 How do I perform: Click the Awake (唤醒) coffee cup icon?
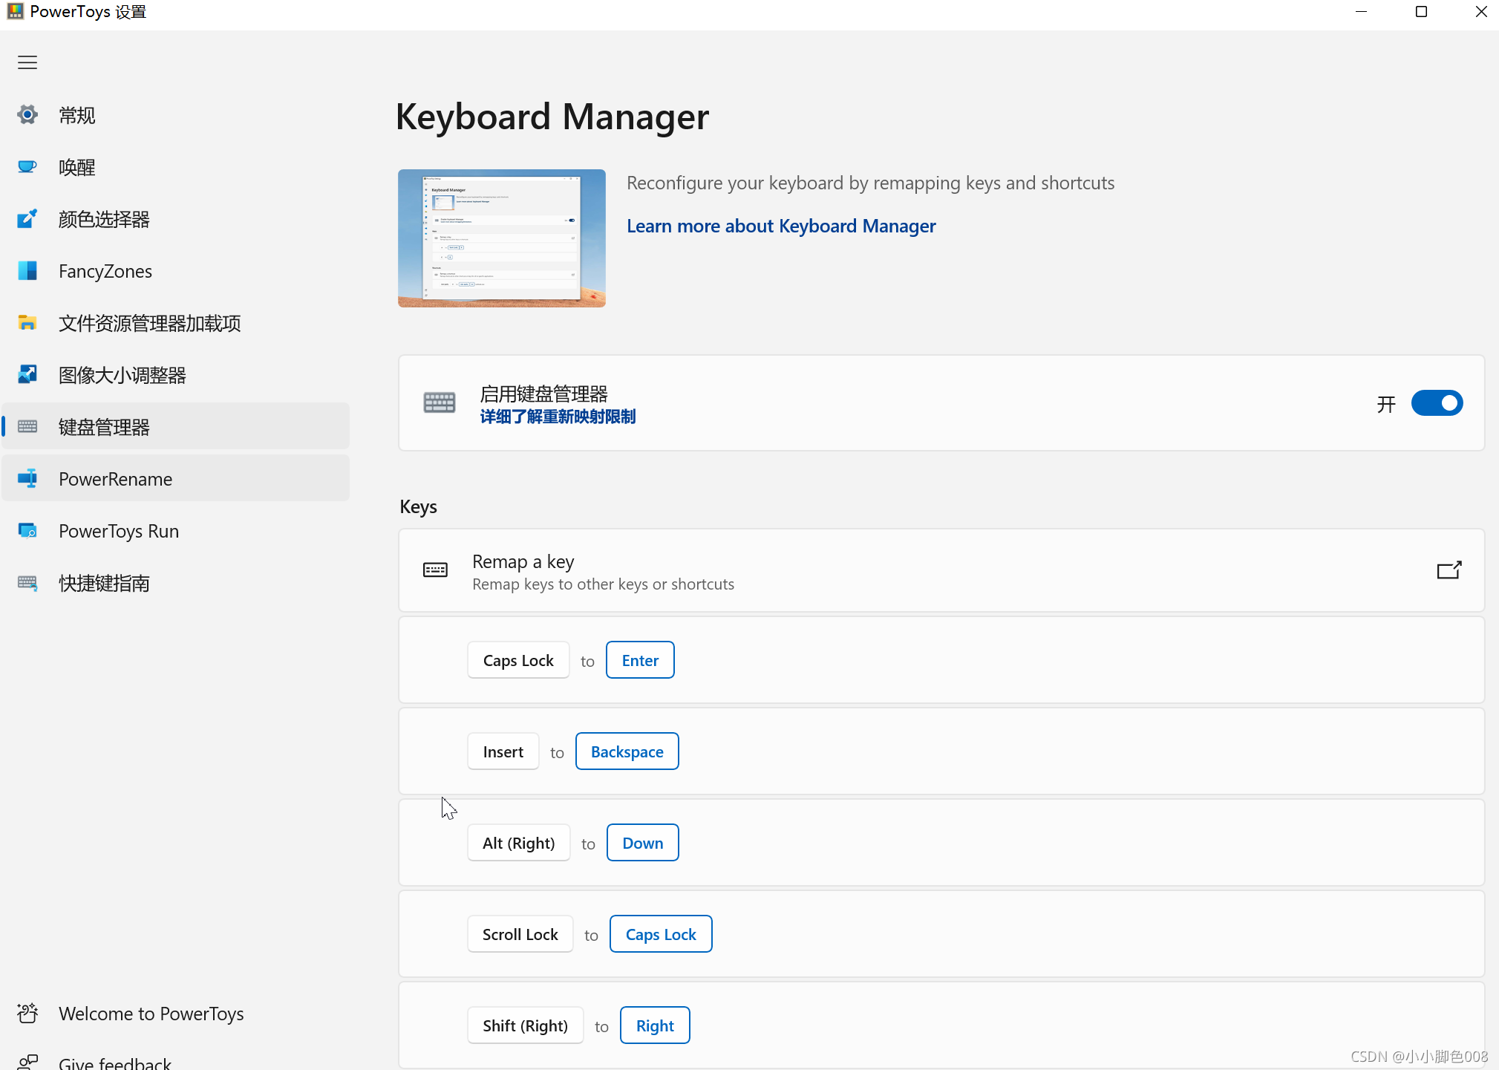point(27,166)
